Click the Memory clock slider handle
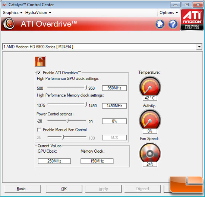Screen dimensions: 205x197 [x=86, y=104]
